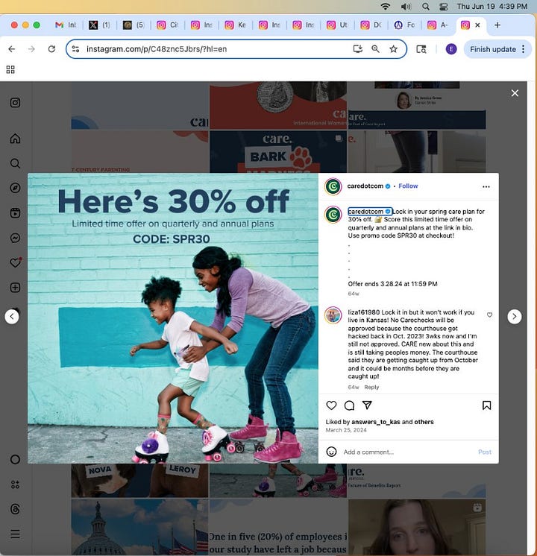
Task: Open caredotcom avatar in post header
Action: [333, 186]
